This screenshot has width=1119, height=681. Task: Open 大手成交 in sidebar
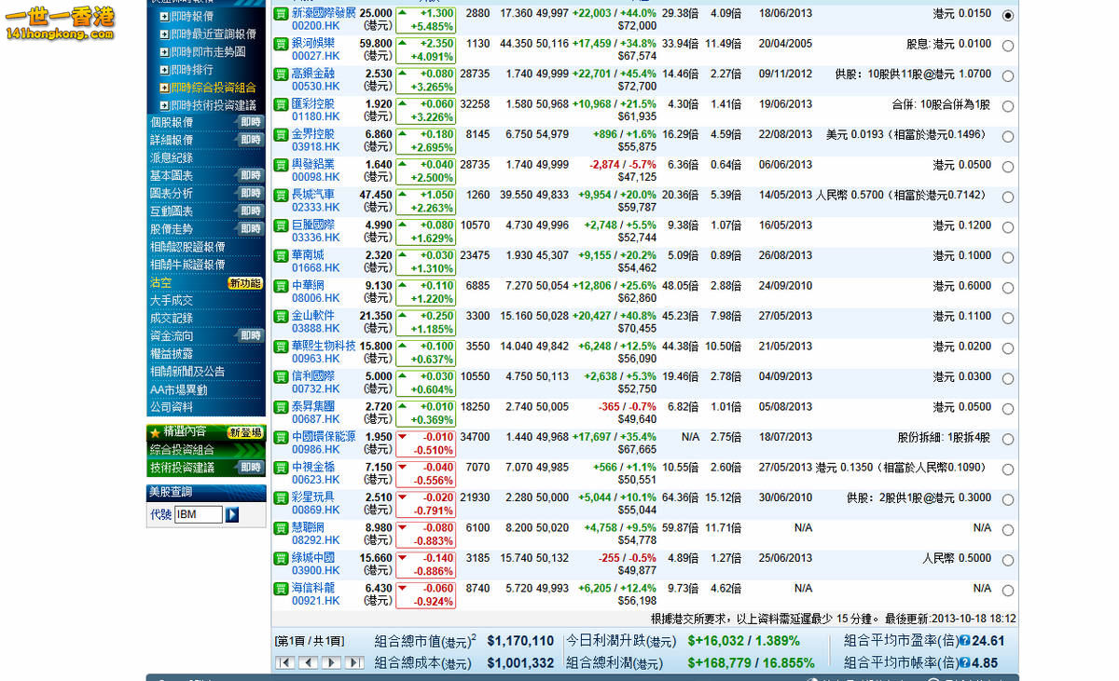172,301
